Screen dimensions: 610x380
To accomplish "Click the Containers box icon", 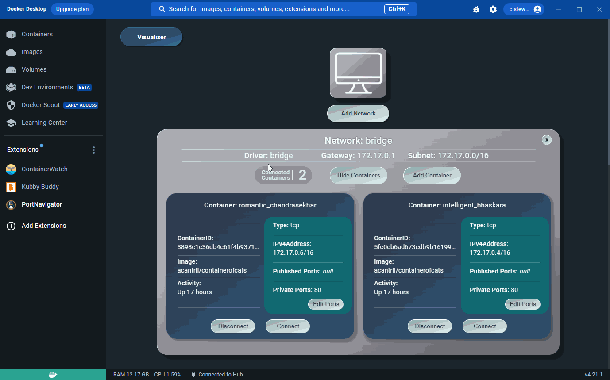I will [x=11, y=34].
